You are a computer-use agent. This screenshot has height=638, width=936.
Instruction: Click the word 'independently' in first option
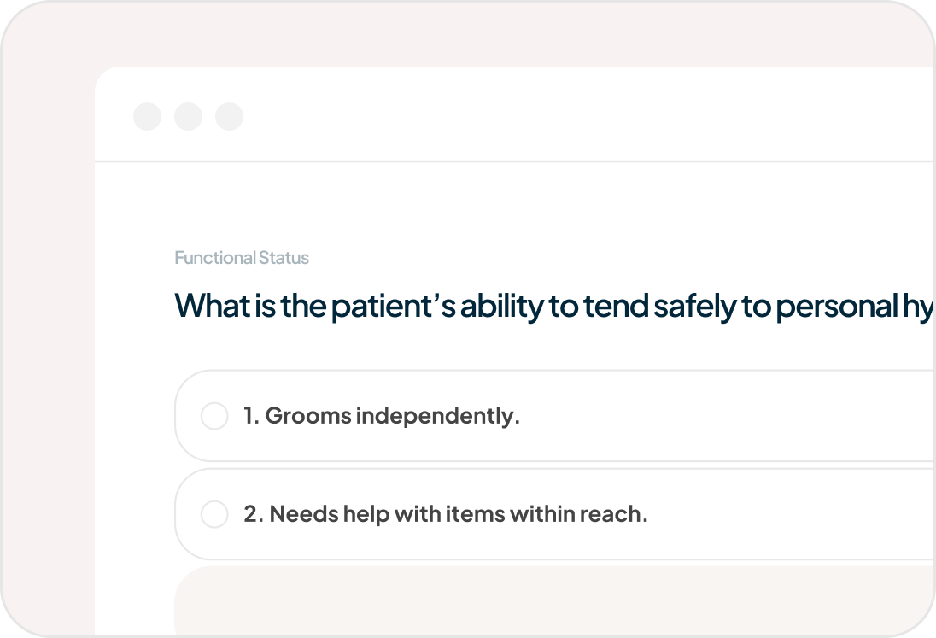point(437,416)
